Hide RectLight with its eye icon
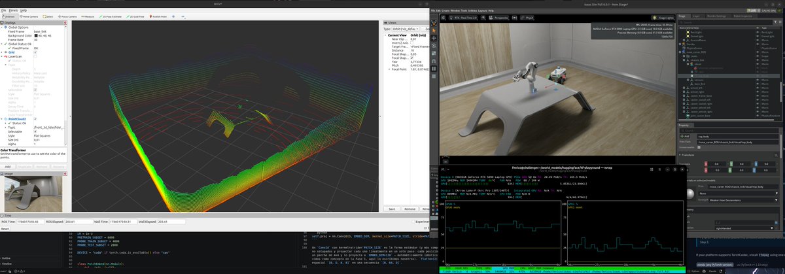785x274 pixels. pyautogui.click(x=758, y=32)
